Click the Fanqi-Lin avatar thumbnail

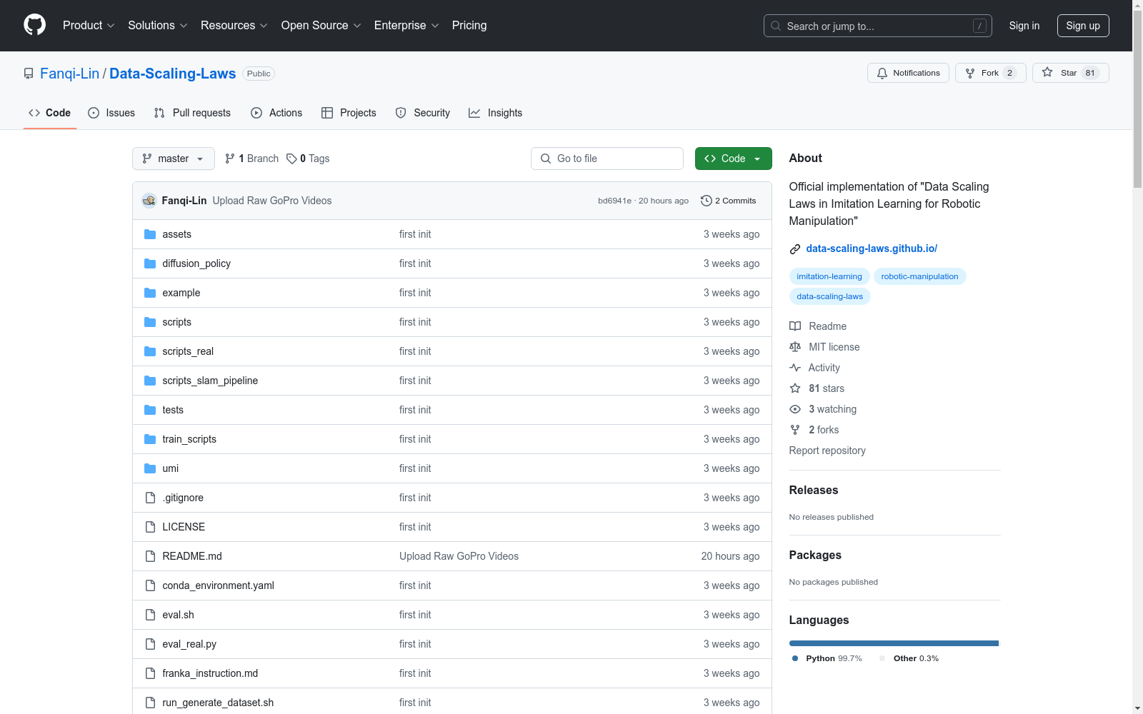[149, 201]
